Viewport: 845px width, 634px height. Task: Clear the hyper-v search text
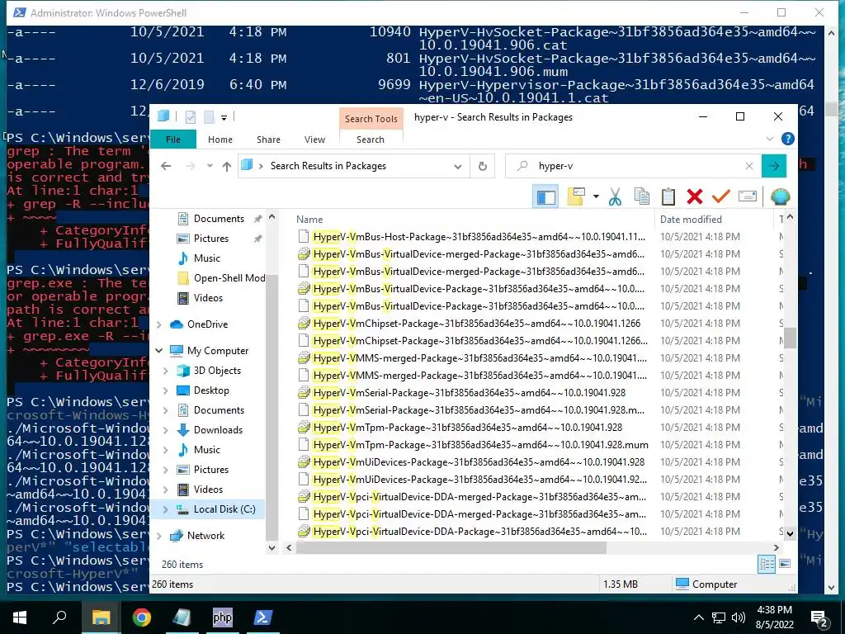tap(749, 166)
